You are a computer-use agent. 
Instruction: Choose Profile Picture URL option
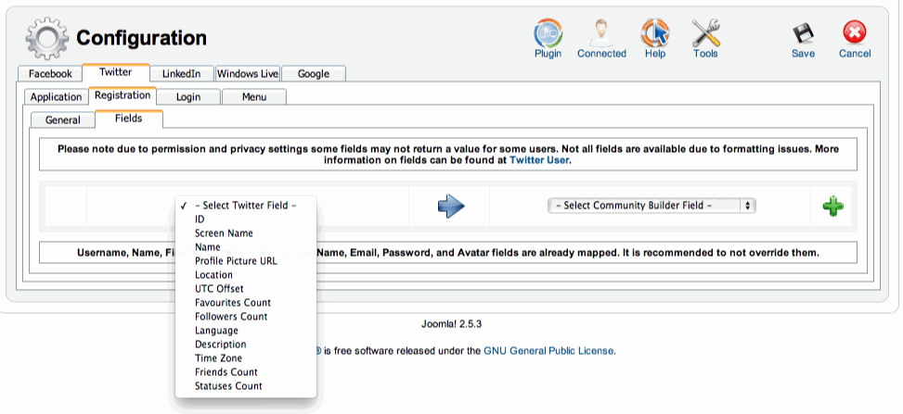[246, 260]
